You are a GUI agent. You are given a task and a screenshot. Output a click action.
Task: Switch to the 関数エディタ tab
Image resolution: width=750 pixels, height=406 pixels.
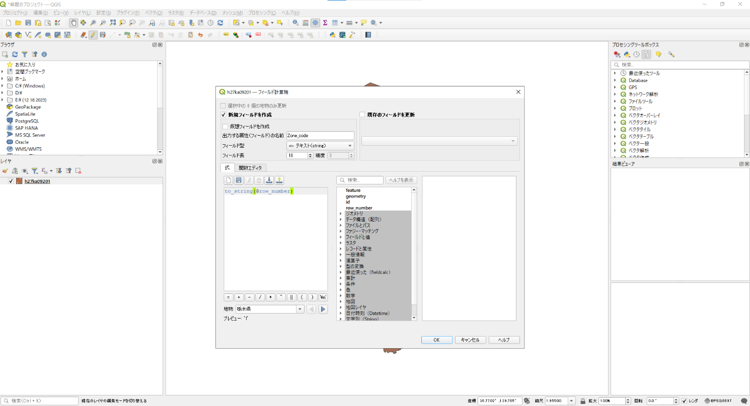[250, 168]
